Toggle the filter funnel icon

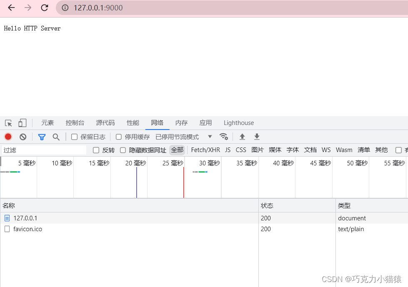(42, 137)
